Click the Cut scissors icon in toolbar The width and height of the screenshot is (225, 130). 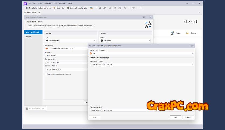tap(110, 8)
